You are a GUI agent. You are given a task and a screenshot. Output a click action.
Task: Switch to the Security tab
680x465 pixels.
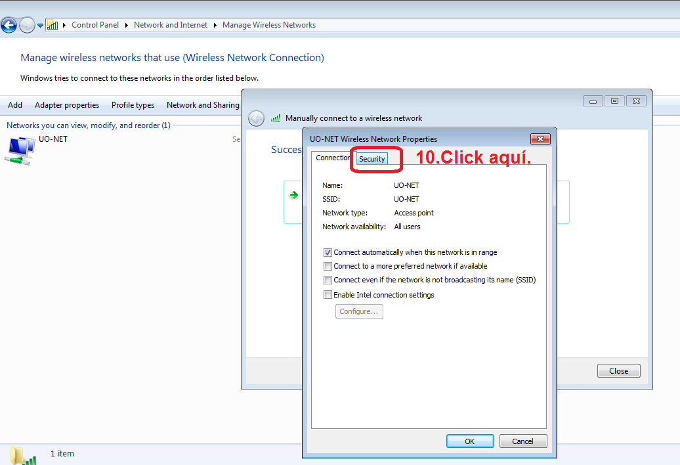tap(372, 159)
